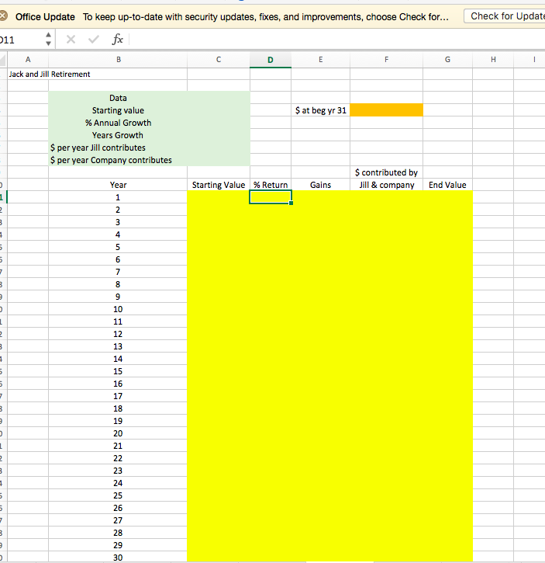Dismiss the Office Update notification bar
Screen dimensions: 545x563
pyautogui.click(x=3, y=16)
